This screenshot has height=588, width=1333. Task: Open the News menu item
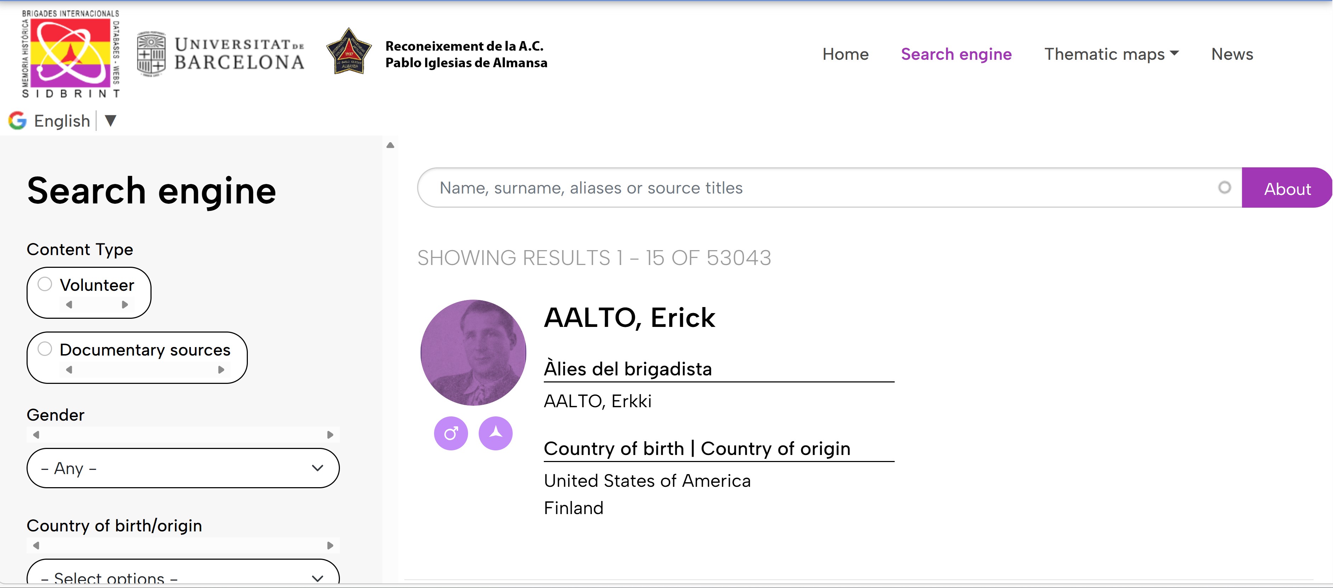[x=1232, y=54]
